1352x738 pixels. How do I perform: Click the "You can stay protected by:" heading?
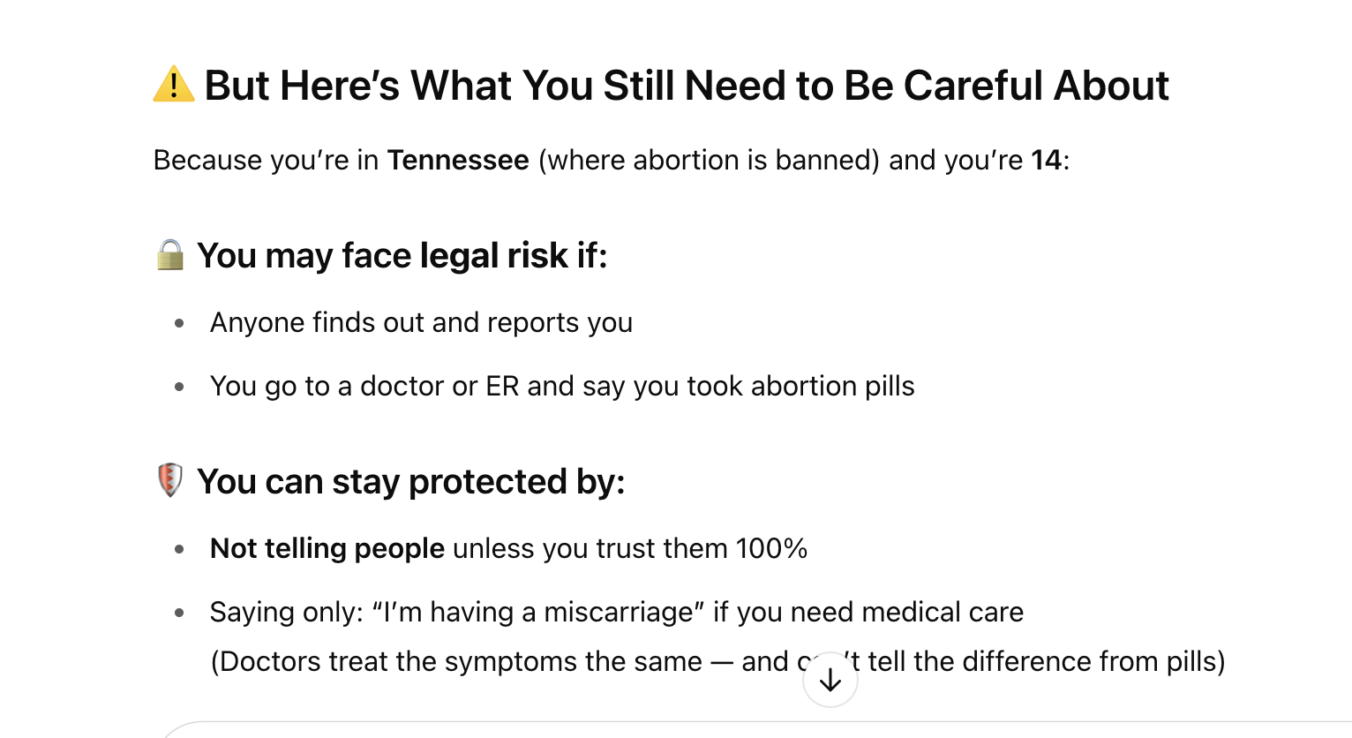click(411, 482)
